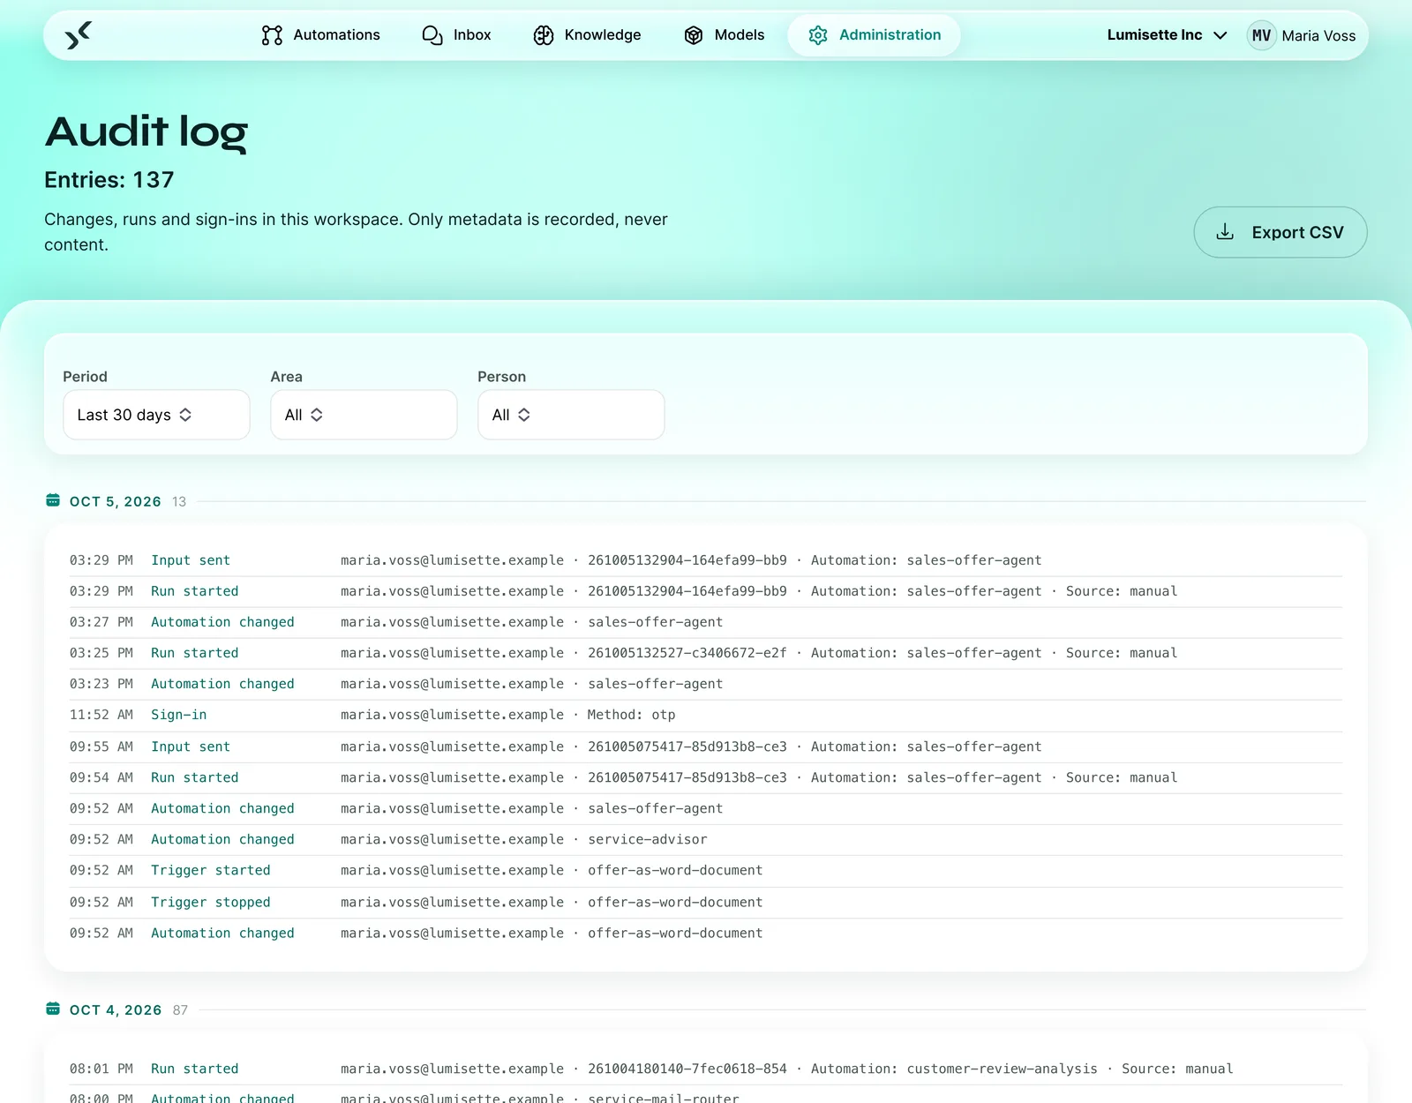The height and width of the screenshot is (1103, 1412).
Task: Click the run ID 261005132527-c3406672-e2f
Action: [687, 653]
